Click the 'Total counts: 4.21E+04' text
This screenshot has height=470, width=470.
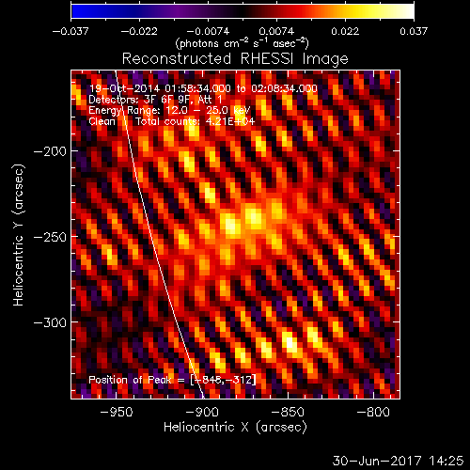pos(195,121)
